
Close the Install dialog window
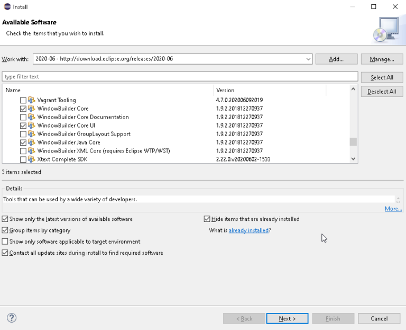395,7
